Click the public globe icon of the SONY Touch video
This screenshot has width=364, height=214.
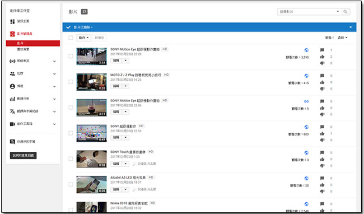click(306, 153)
